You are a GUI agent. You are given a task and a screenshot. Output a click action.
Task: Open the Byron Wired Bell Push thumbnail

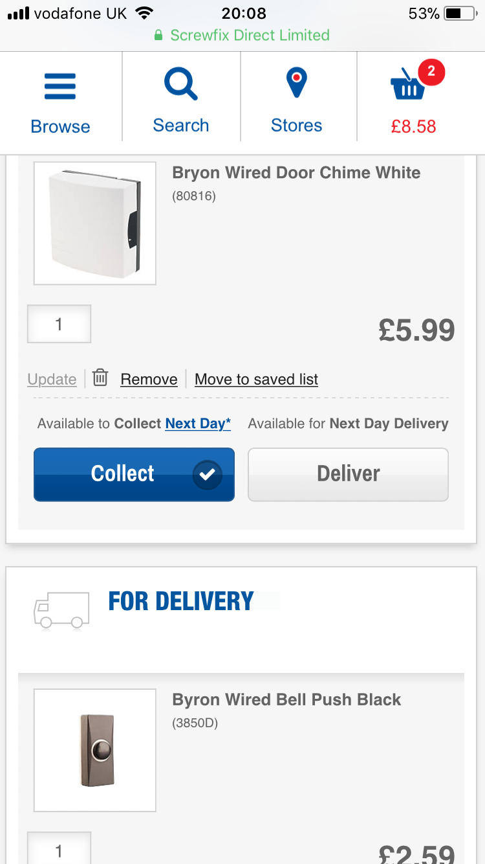[x=95, y=750]
